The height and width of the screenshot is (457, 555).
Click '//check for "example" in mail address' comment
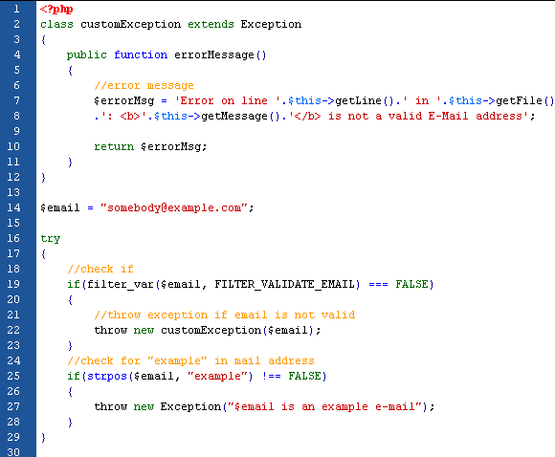pos(190,360)
